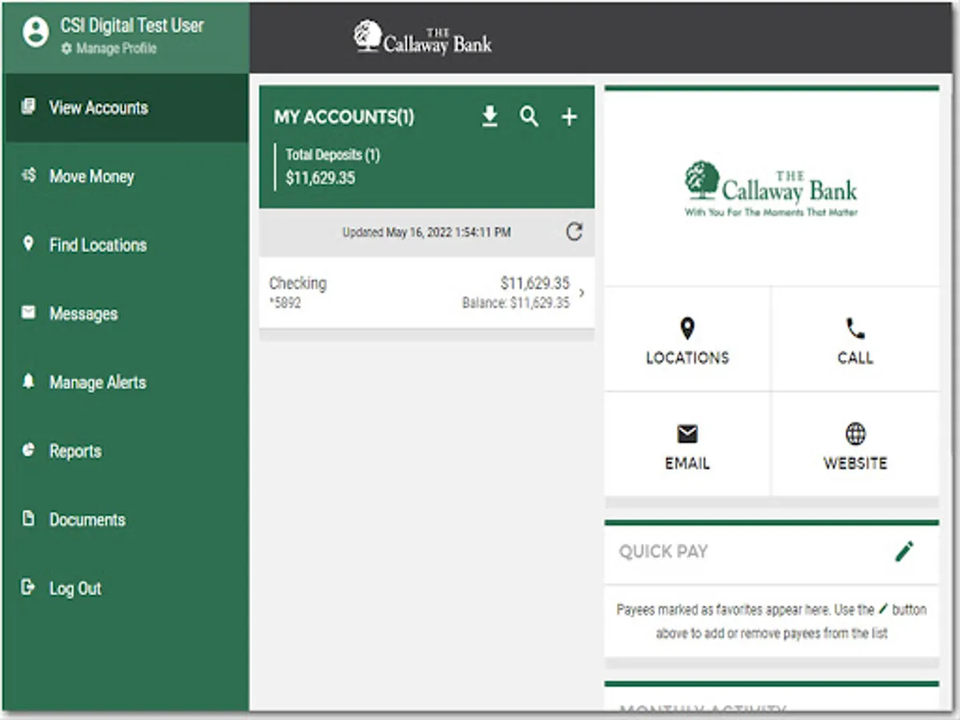This screenshot has height=720, width=960.
Task: Click the Updated May 16, 2022 timestamp
Action: click(x=426, y=233)
